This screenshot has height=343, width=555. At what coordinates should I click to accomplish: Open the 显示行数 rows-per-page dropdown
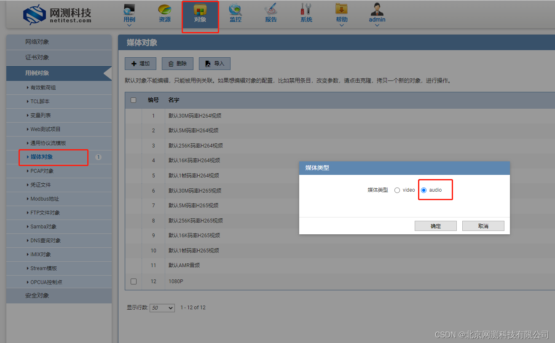coord(162,308)
